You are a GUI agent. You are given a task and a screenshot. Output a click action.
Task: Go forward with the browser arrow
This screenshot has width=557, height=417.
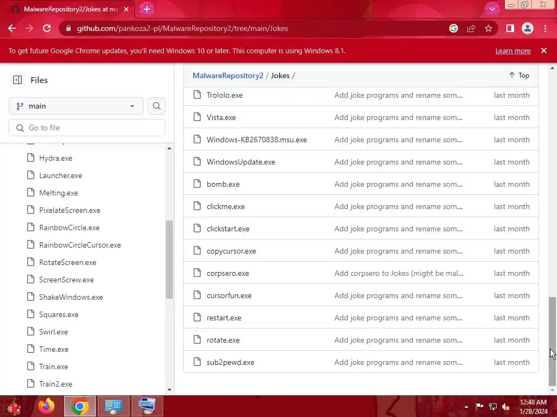click(x=29, y=28)
